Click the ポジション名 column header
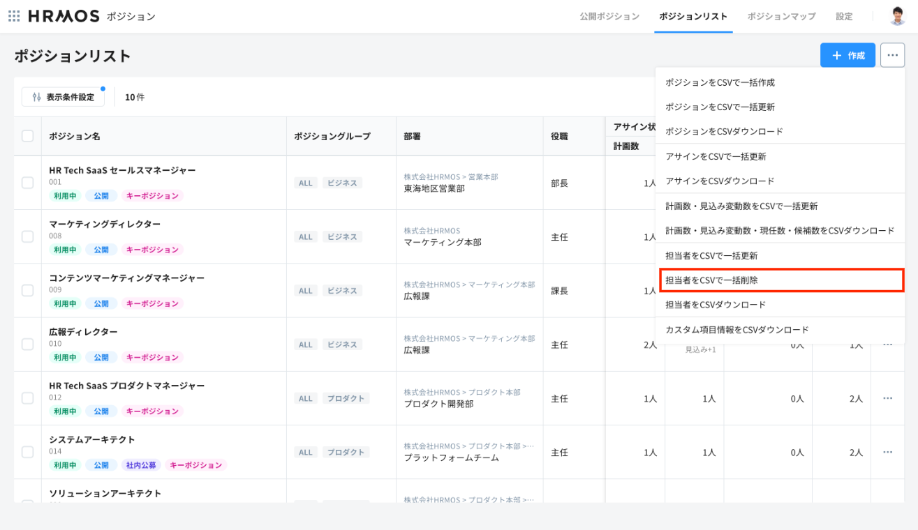Screen dimensions: 918x530 pos(75,136)
